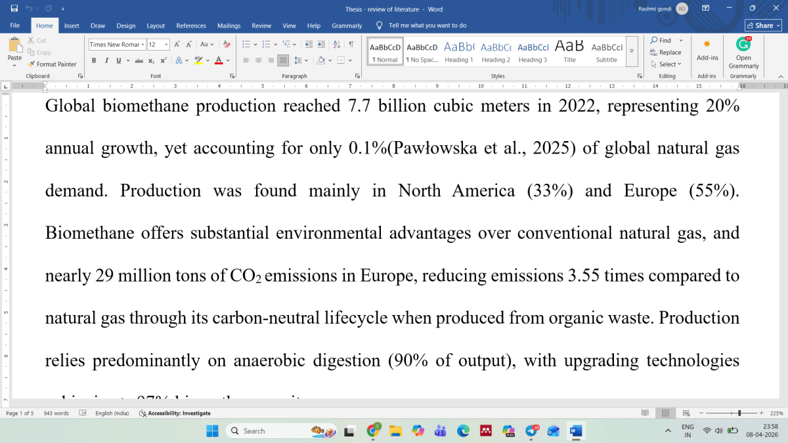Switch to Web Layout view
Image resolution: width=788 pixels, height=443 pixels.
tap(686, 413)
